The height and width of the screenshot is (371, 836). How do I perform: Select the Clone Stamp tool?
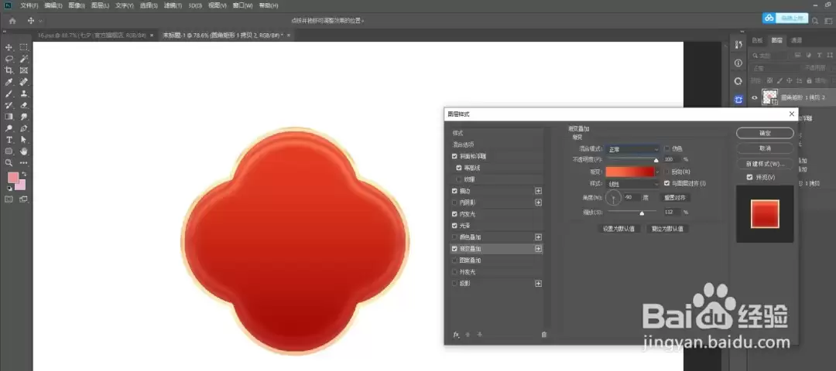24,94
